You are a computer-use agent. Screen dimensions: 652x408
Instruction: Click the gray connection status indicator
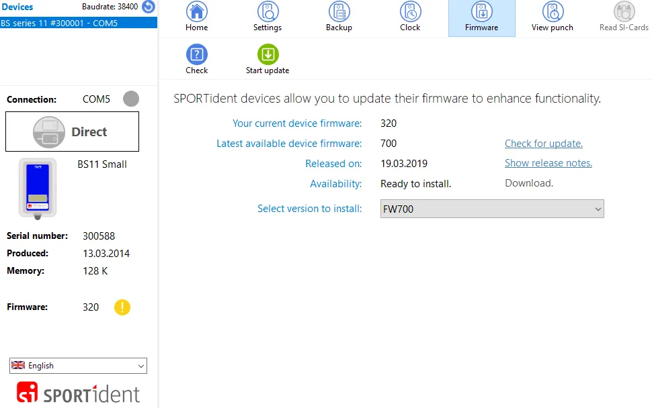pyautogui.click(x=131, y=99)
